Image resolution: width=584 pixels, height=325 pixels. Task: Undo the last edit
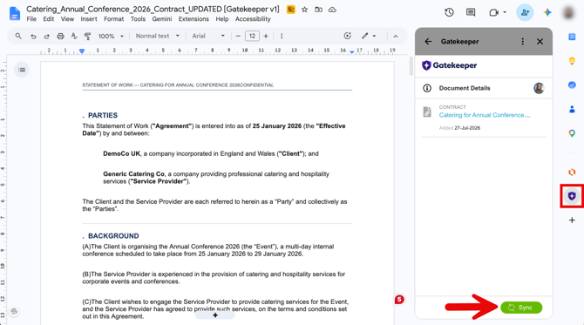[x=33, y=36]
